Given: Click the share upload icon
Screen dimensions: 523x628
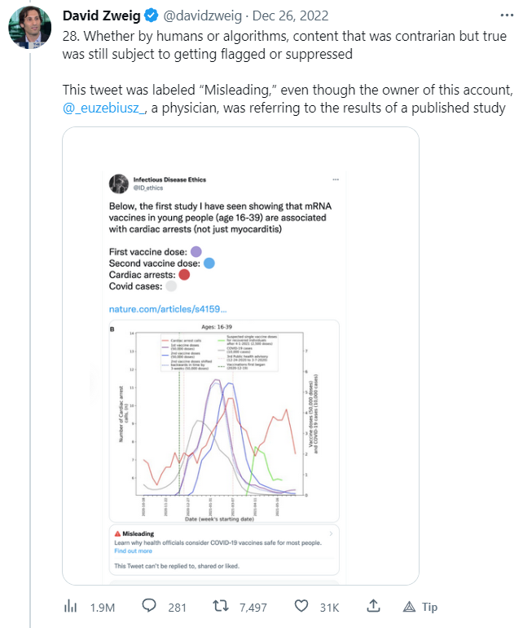Looking at the screenshot, I should coord(373,606).
